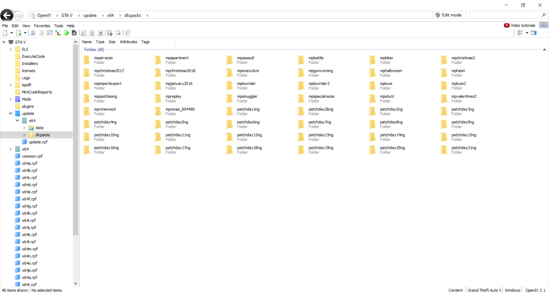Open the File menu
This screenshot has width=549, height=293.
tap(5, 26)
